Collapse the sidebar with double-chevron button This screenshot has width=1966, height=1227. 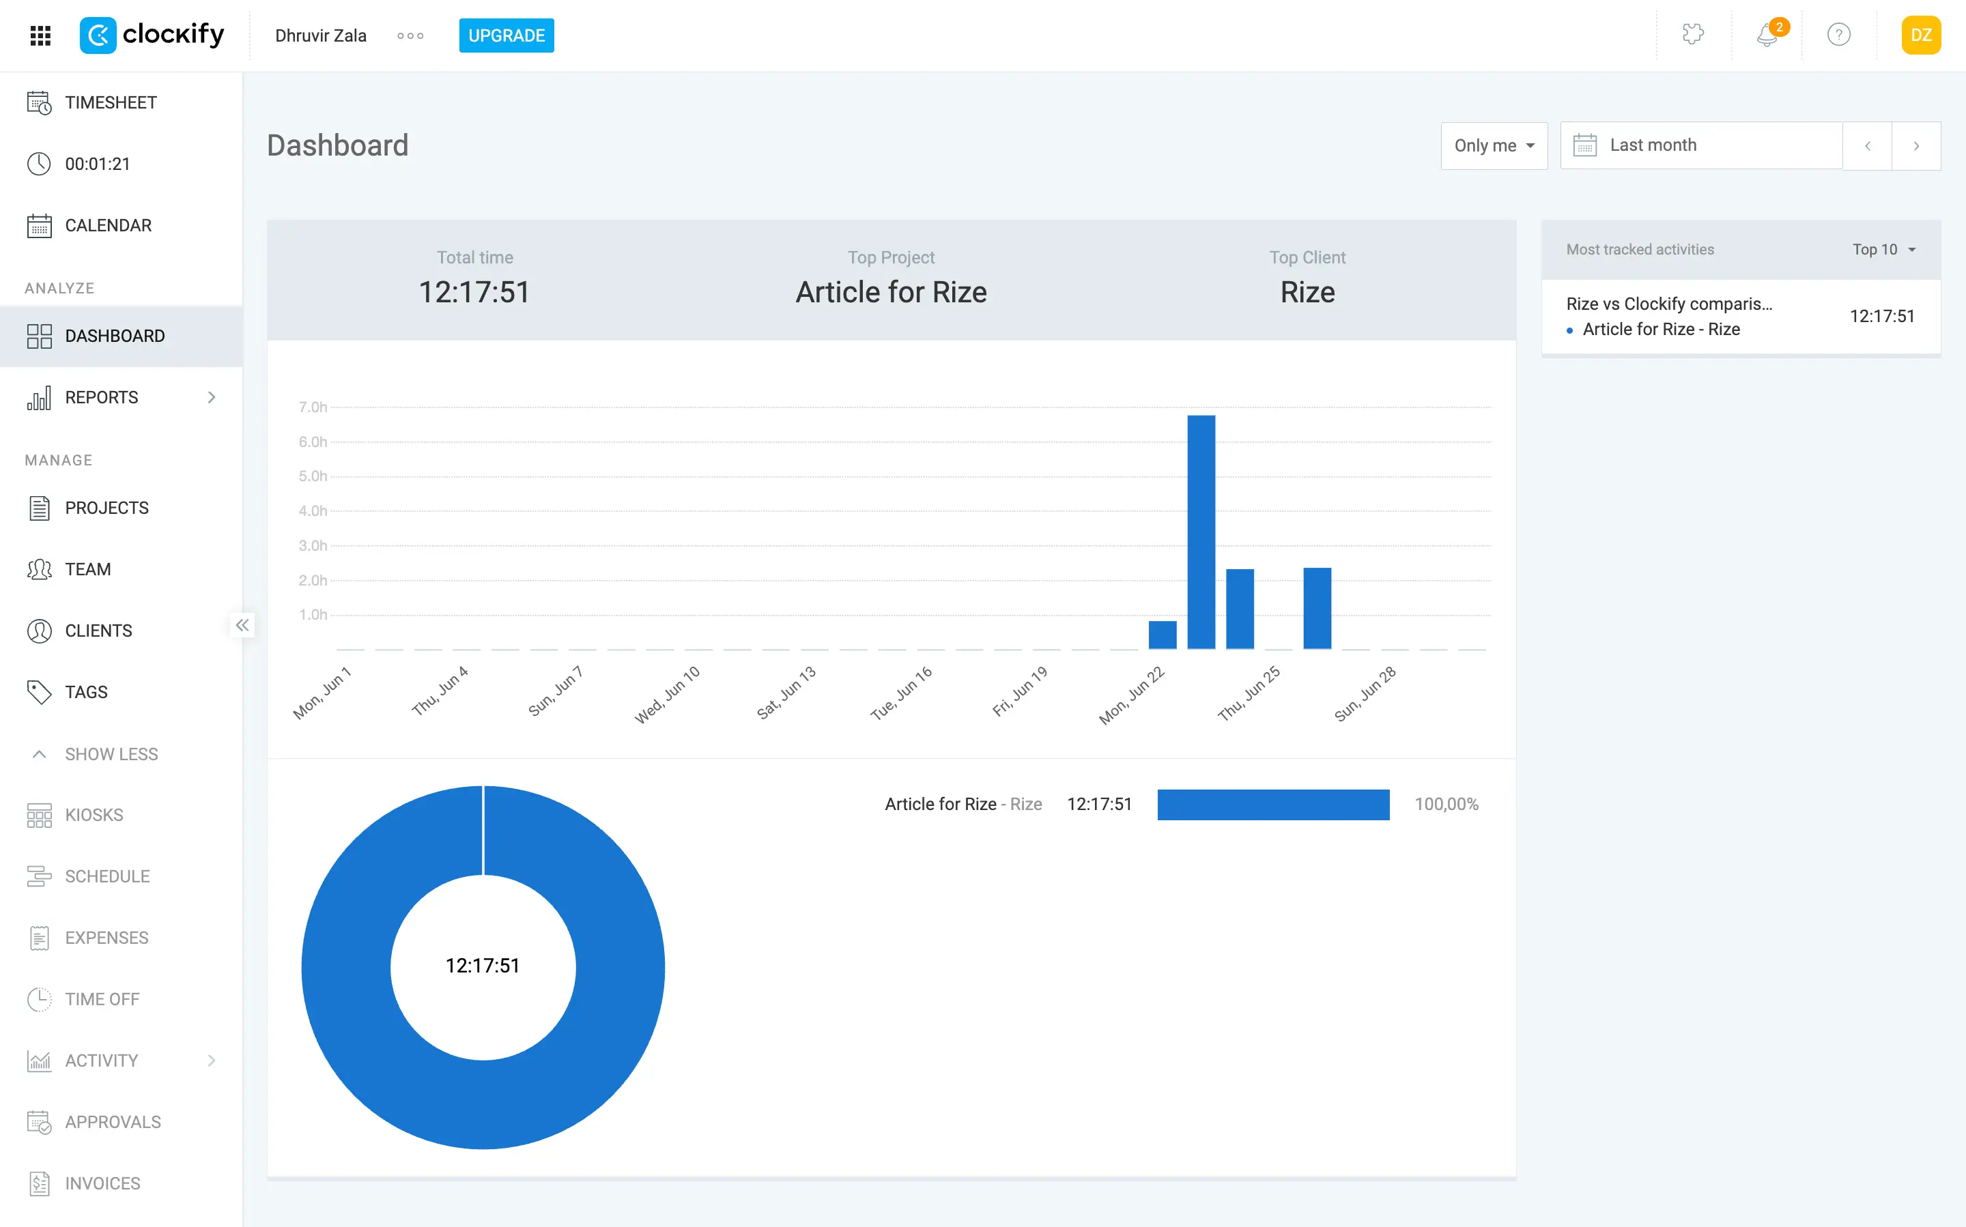point(242,625)
